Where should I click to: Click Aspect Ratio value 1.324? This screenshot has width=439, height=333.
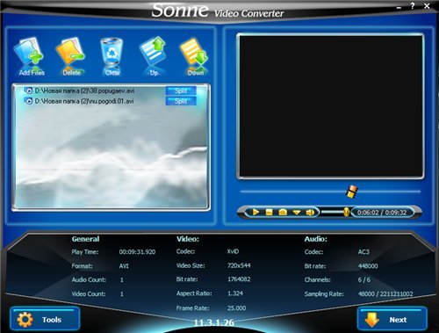[x=235, y=293]
